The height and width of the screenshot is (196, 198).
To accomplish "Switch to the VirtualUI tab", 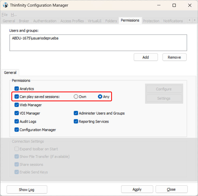I will 94,21.
